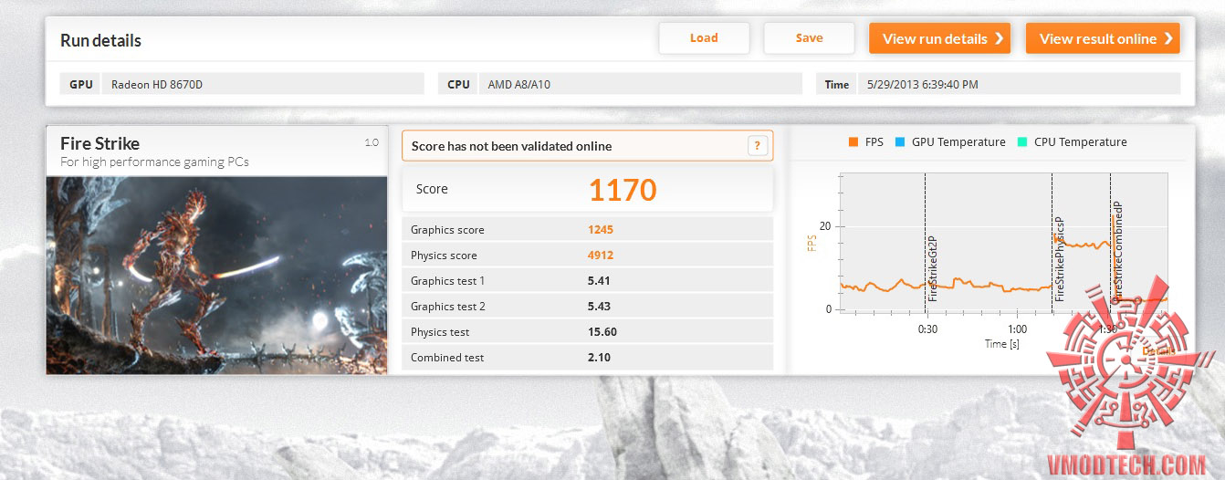Click the FireStrikeGt2P marker in the chart
The image size is (1225, 480).
click(932, 269)
